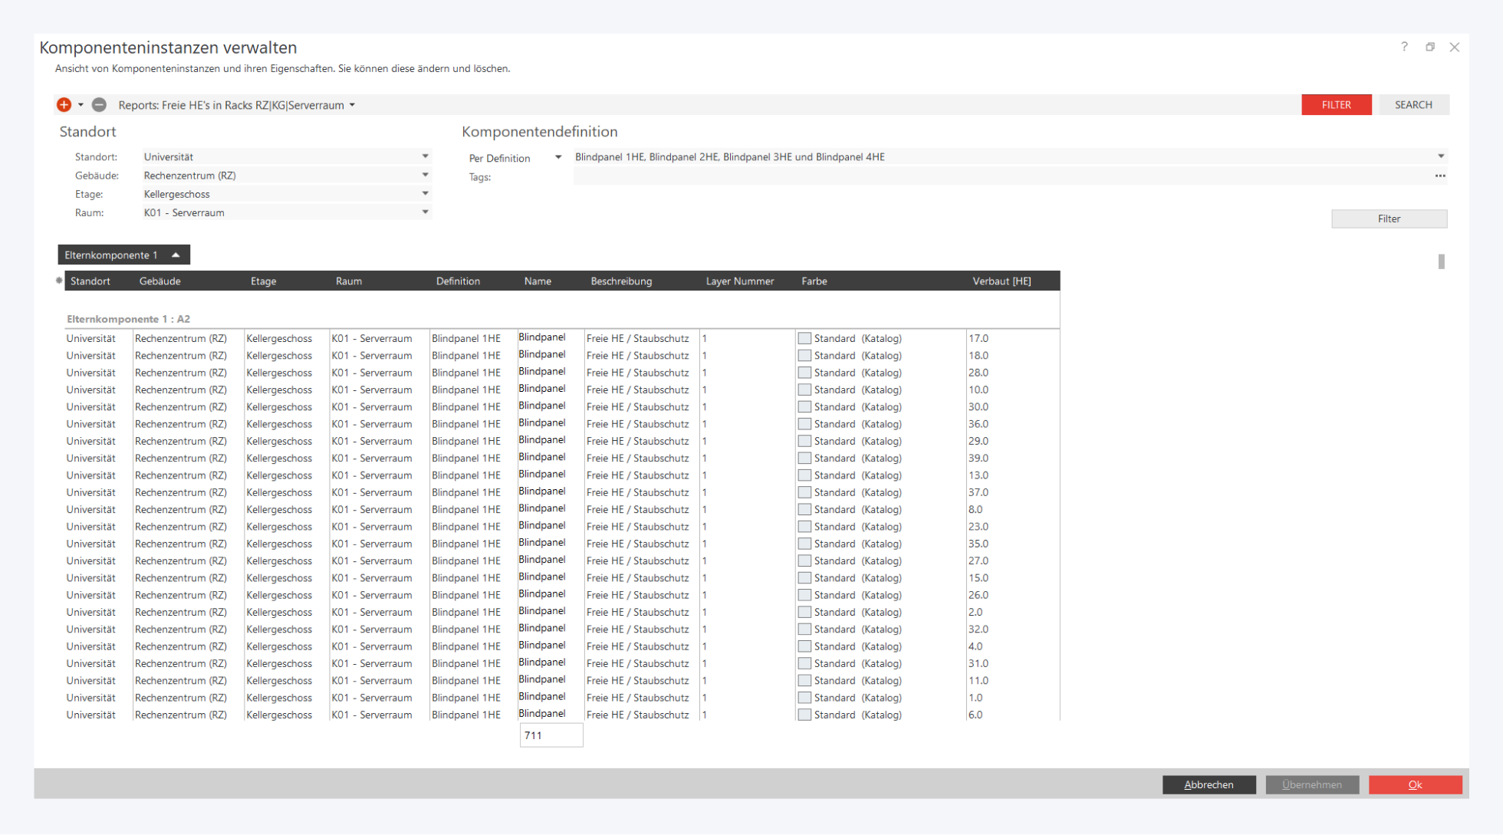
Task: Switch to the SEARCH tab
Action: point(1413,105)
